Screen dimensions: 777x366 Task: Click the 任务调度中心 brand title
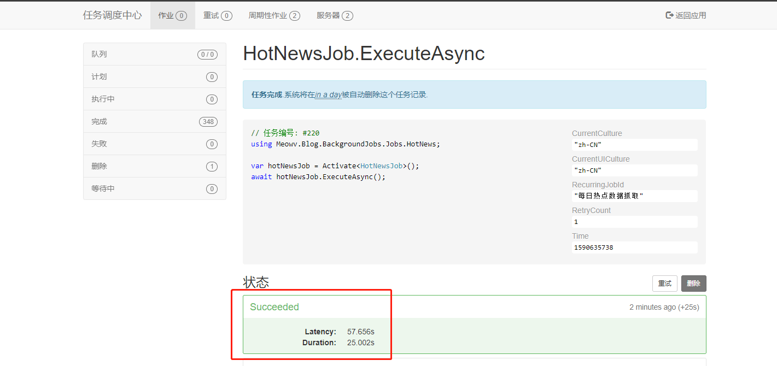(x=112, y=15)
